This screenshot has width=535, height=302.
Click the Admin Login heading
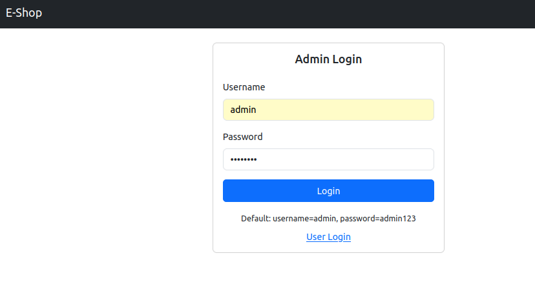click(x=328, y=59)
